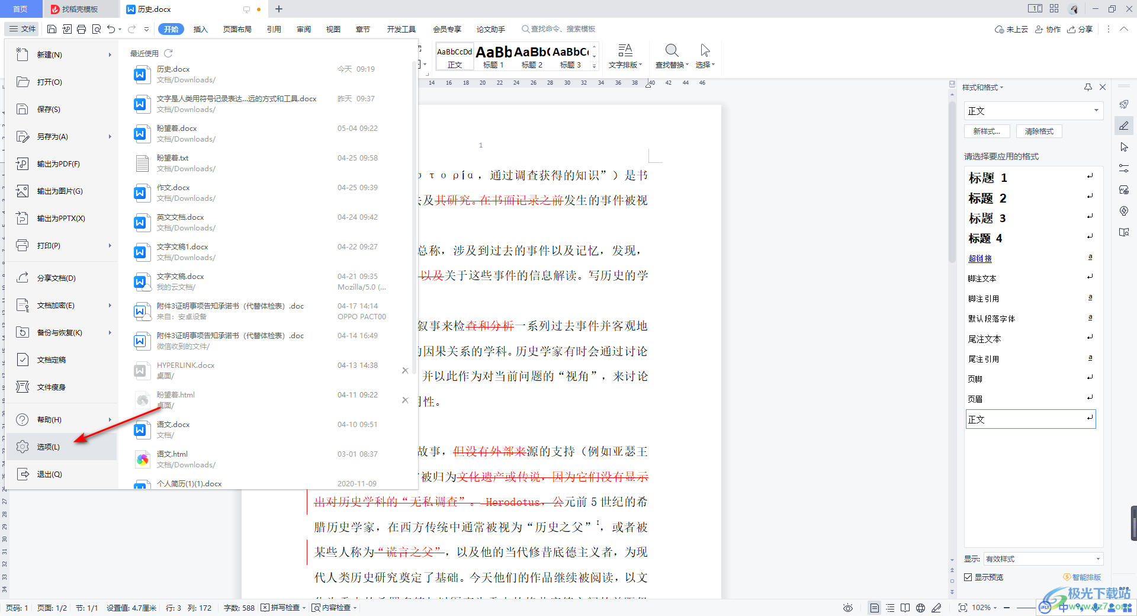Image resolution: width=1137 pixels, height=616 pixels.
Task: Toggle spell check in status bar
Action: tap(284, 608)
